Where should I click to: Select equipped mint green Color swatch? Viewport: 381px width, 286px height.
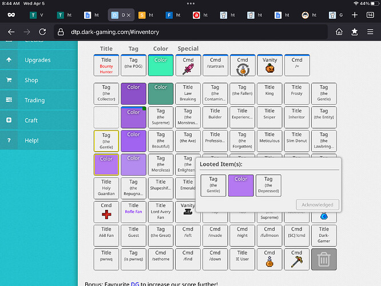point(161,65)
